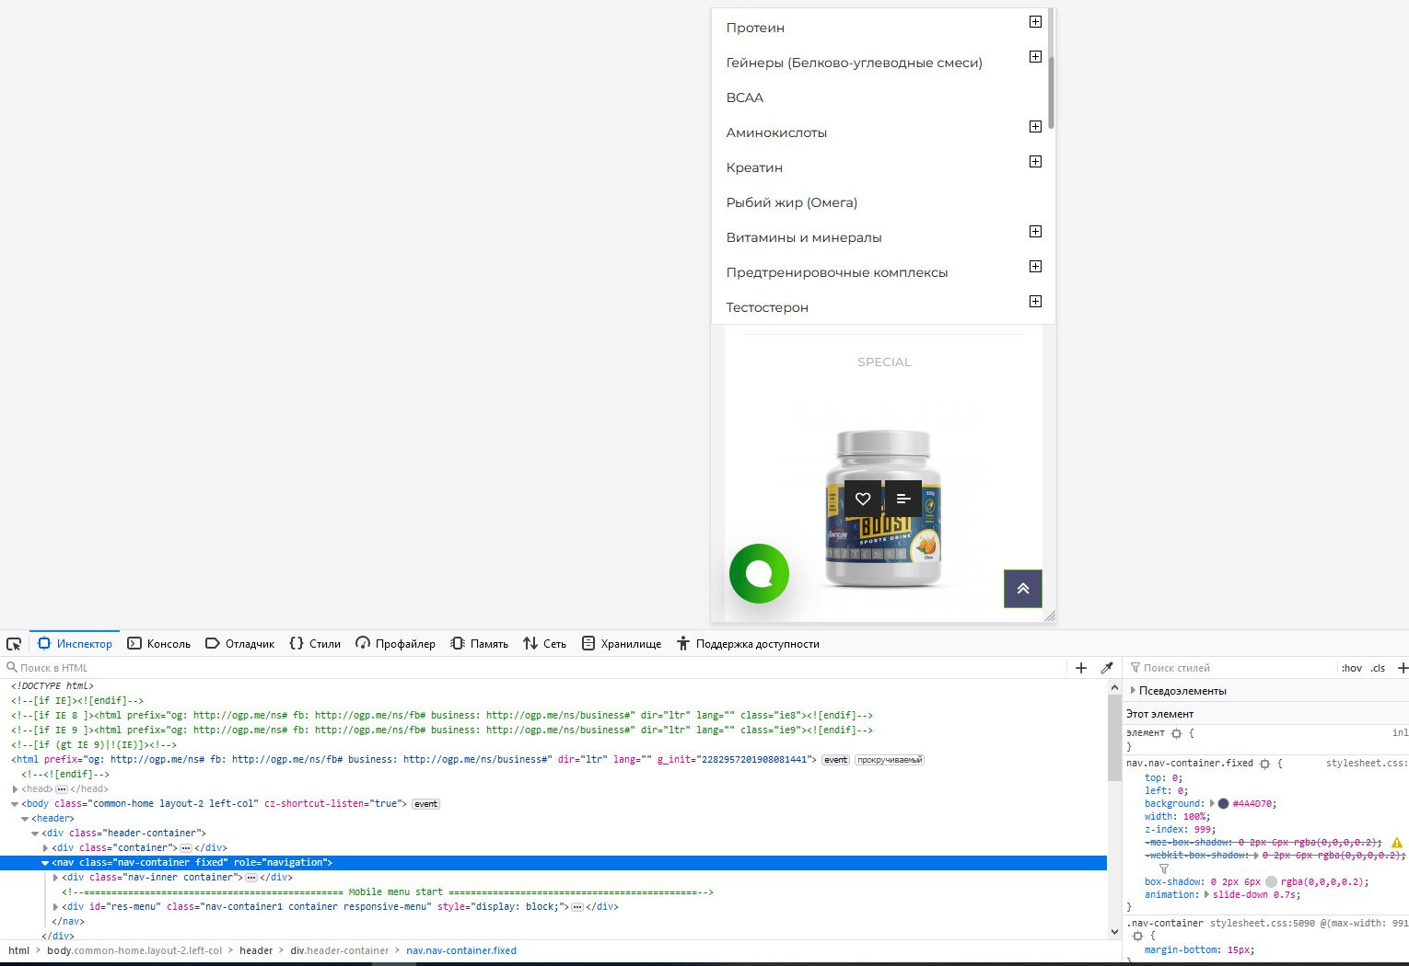Add a new CSS rule with plus
1409x966 pixels.
[1403, 668]
